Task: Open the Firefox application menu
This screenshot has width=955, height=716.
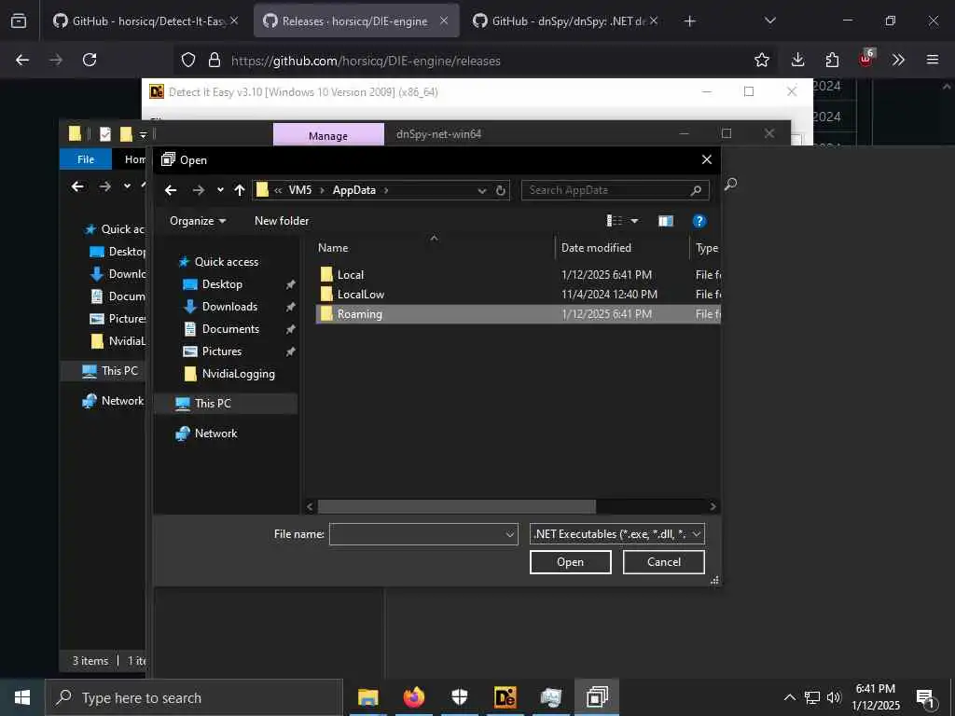Action: tap(932, 61)
